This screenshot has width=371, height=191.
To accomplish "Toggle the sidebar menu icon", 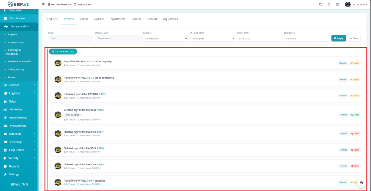I will point(43,5).
